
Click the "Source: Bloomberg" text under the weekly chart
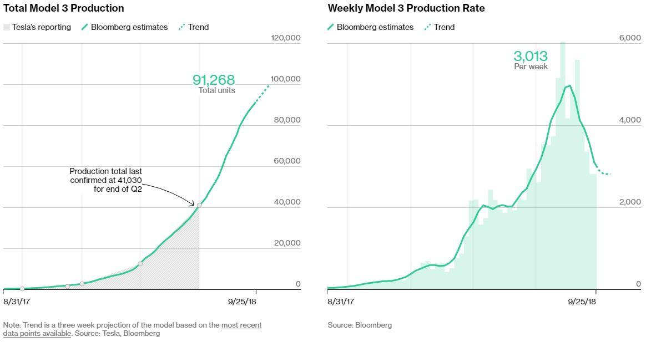(360, 325)
